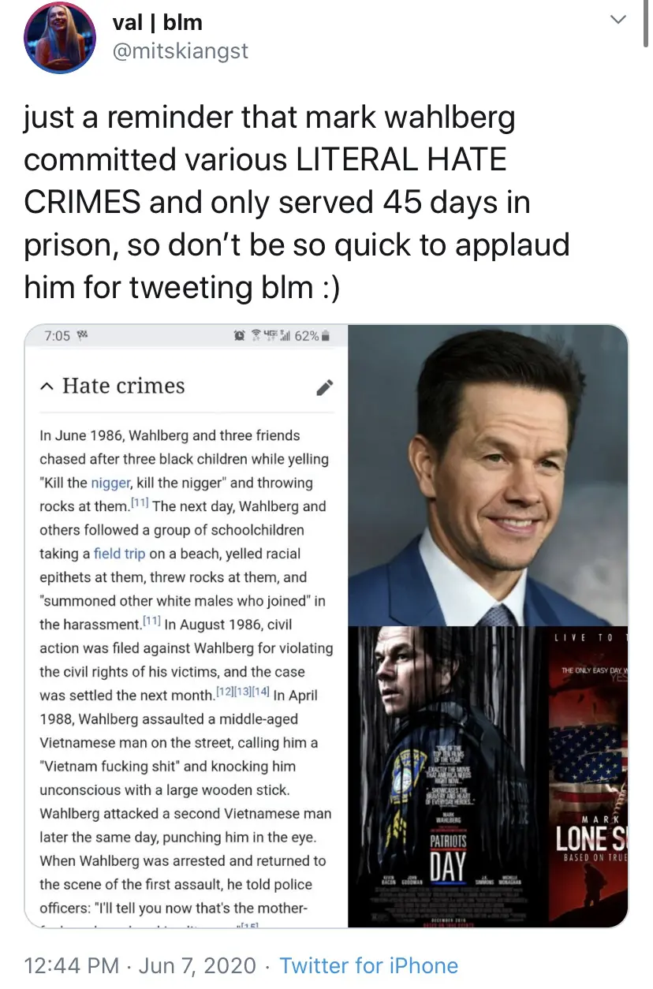Open the Lone Survivor poster image
This screenshot has width=653, height=989.
589,777
